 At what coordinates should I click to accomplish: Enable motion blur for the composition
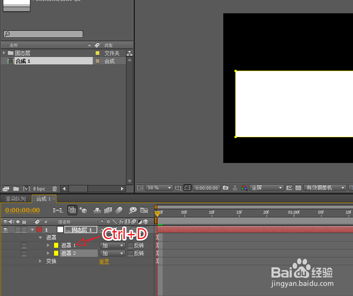coord(118,210)
